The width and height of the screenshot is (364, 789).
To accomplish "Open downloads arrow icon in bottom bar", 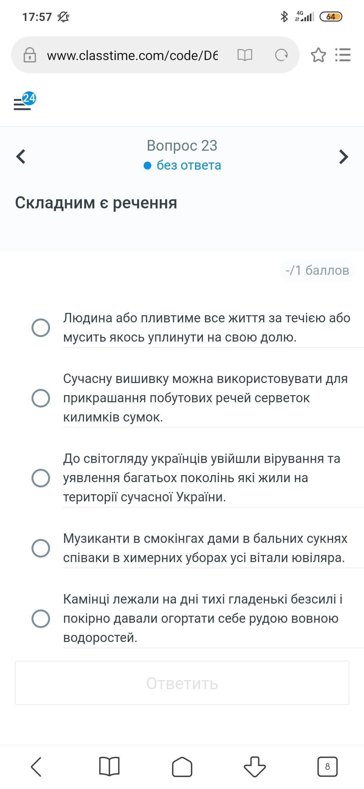I will point(255,766).
